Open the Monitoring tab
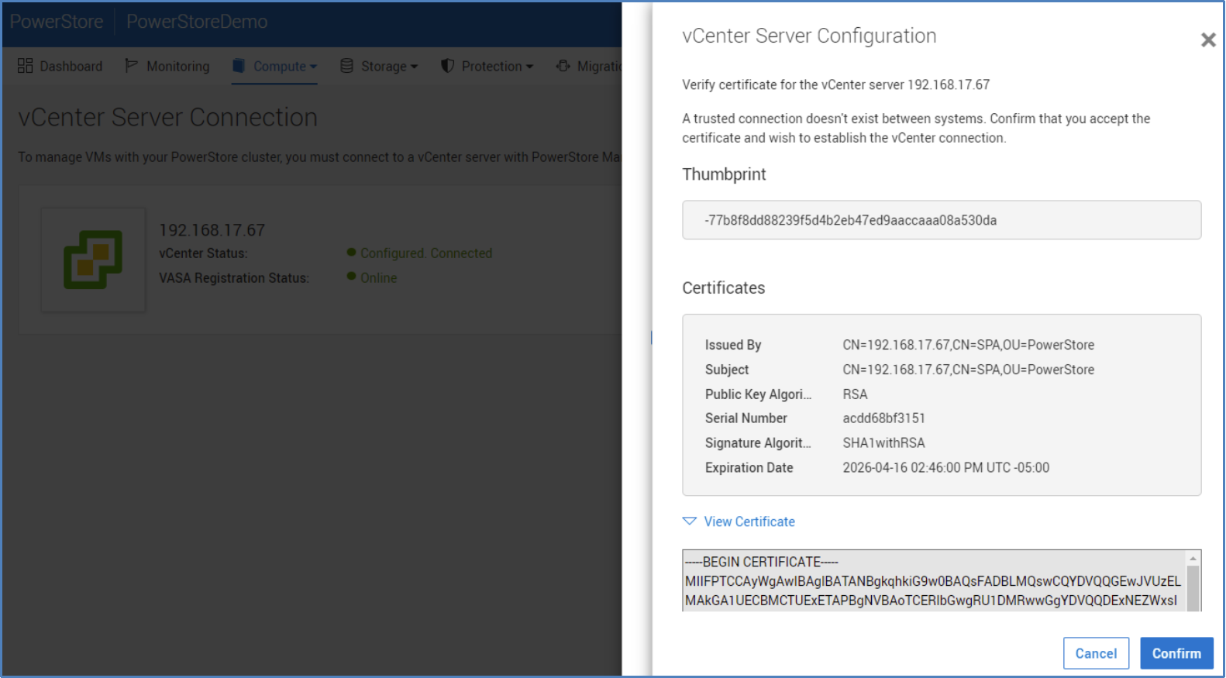This screenshot has width=1226, height=678. [168, 66]
